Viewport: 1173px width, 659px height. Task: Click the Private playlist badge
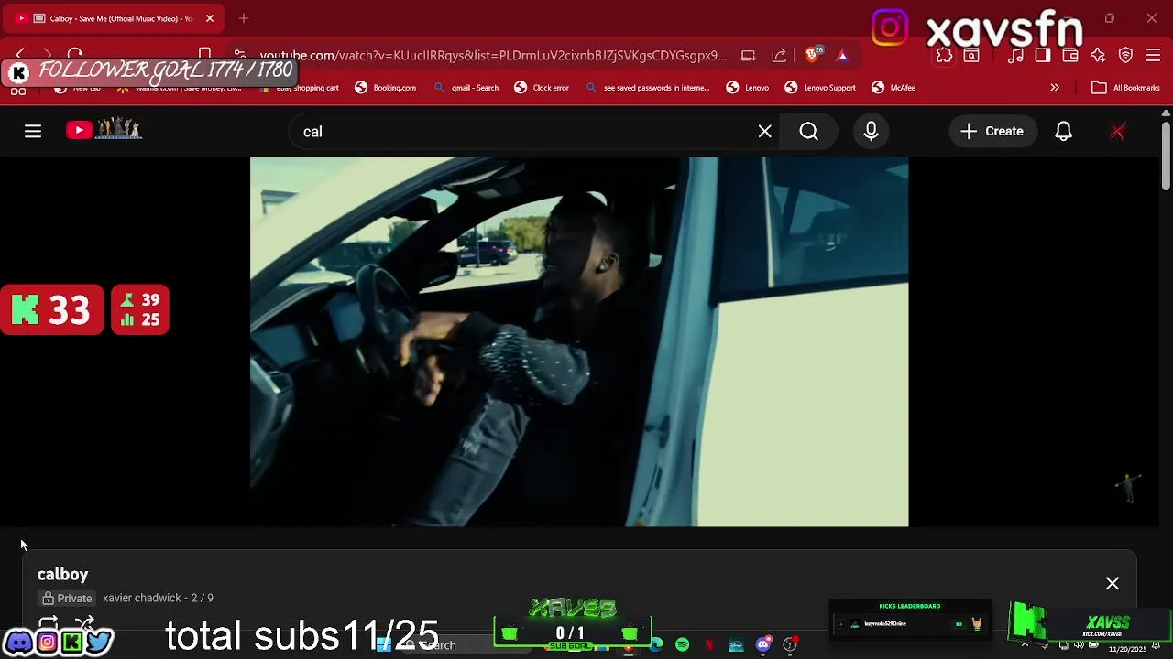point(66,598)
